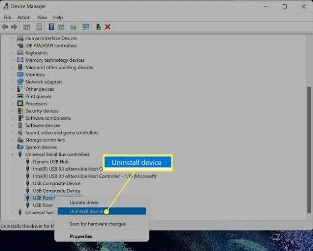Select Sound, video and game controllers label
Image resolution: width=313 pixels, height=251 pixels.
click(62, 132)
